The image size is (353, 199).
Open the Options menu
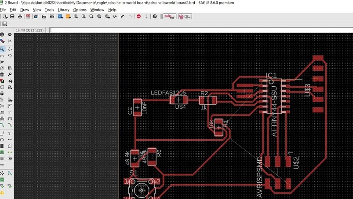[80, 10]
